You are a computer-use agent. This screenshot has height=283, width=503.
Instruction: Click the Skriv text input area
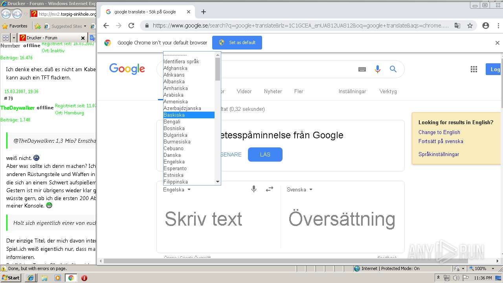point(218,219)
